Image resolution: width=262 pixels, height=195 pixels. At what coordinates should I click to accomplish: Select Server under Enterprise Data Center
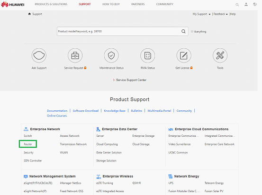tap(100, 136)
